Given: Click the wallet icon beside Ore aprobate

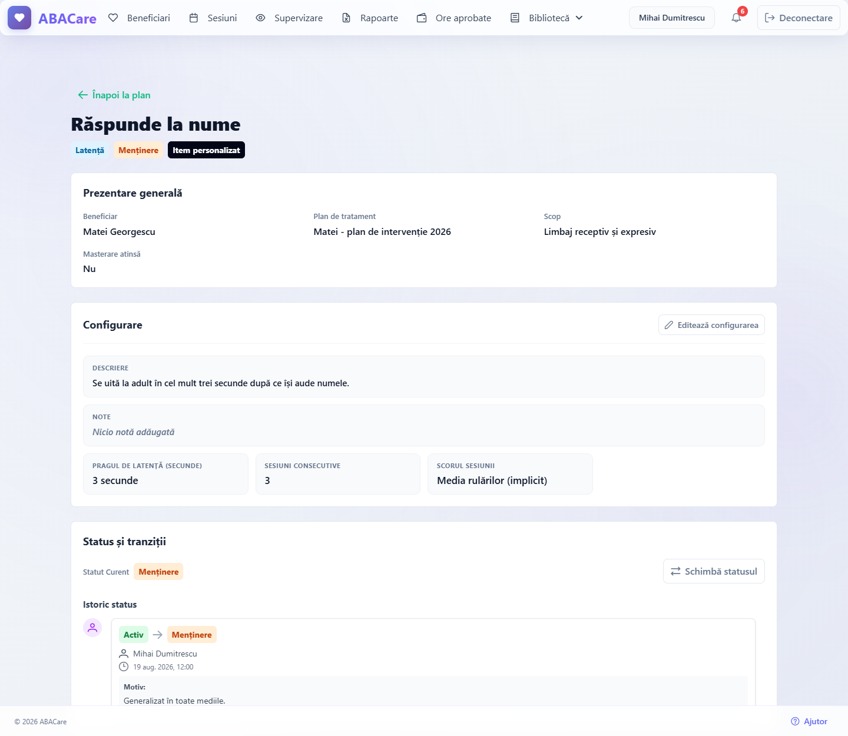Looking at the screenshot, I should [422, 18].
